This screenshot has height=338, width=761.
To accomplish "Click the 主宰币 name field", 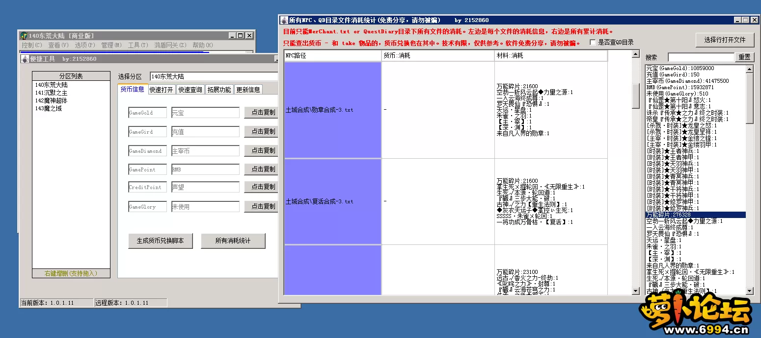I will pyautogui.click(x=205, y=151).
